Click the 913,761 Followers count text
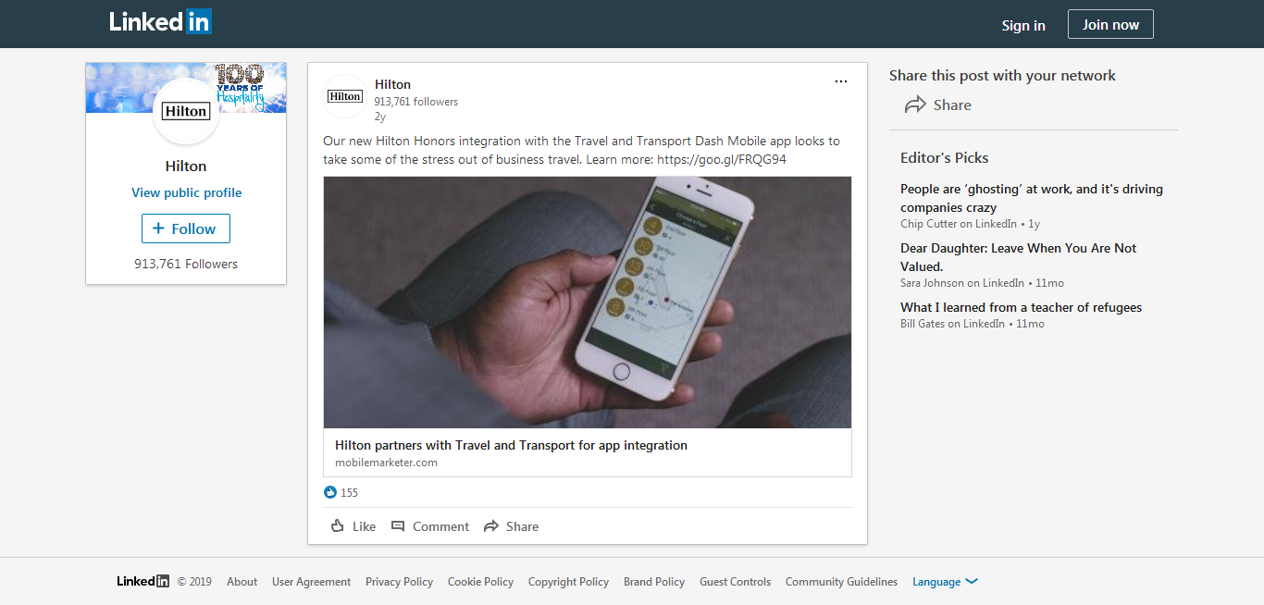 185,264
